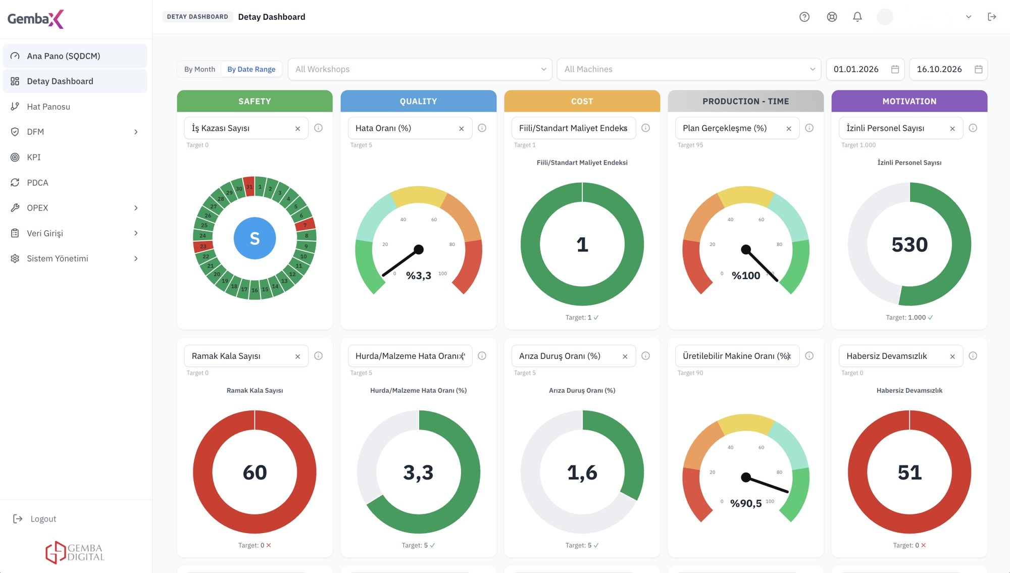The image size is (1010, 573).
Task: Click info icon next to İş Kazası Sayısı
Action: click(x=318, y=128)
